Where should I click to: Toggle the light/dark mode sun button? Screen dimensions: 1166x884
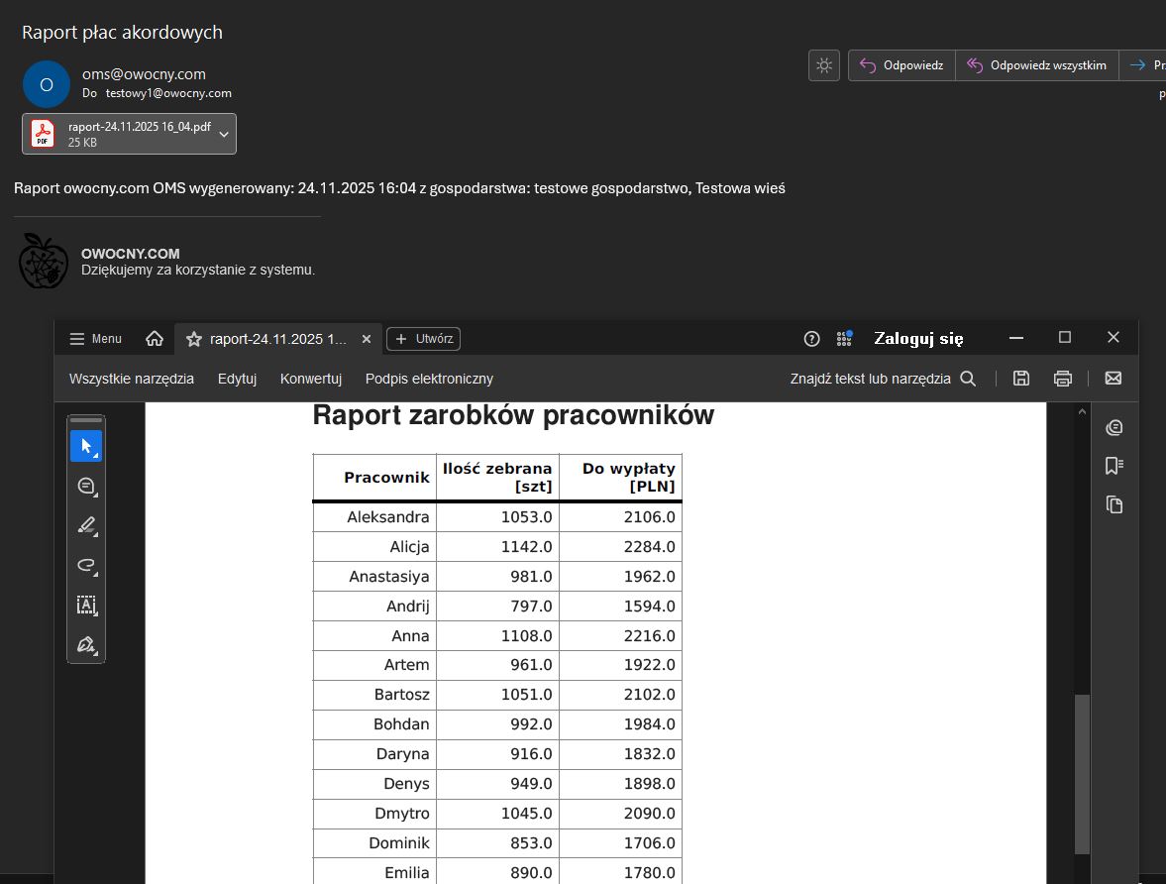[823, 65]
